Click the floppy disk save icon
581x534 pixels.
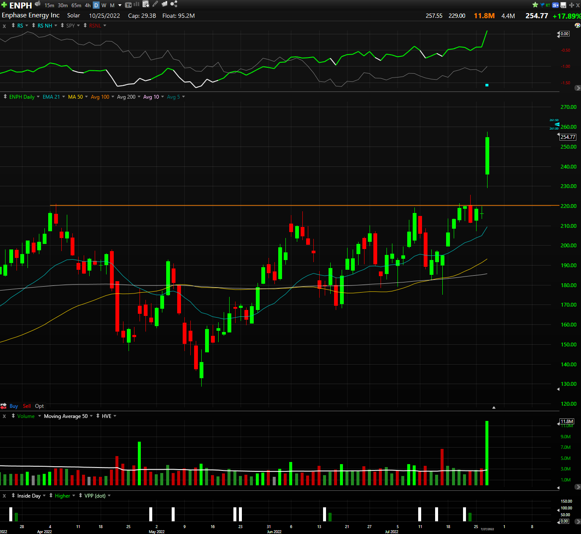[x=563, y=5]
